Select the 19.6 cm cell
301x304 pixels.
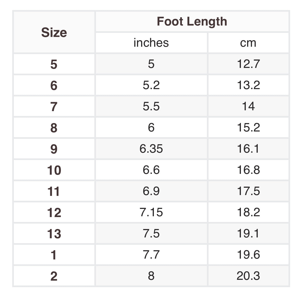click(248, 255)
